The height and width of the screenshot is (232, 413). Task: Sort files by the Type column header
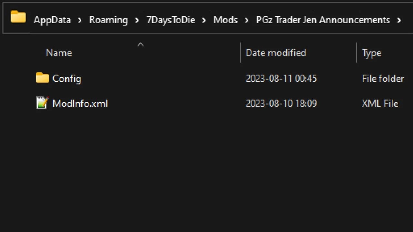tap(371, 53)
